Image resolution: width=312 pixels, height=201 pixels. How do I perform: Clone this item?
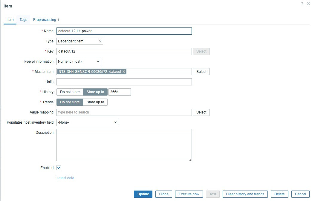[163, 194]
